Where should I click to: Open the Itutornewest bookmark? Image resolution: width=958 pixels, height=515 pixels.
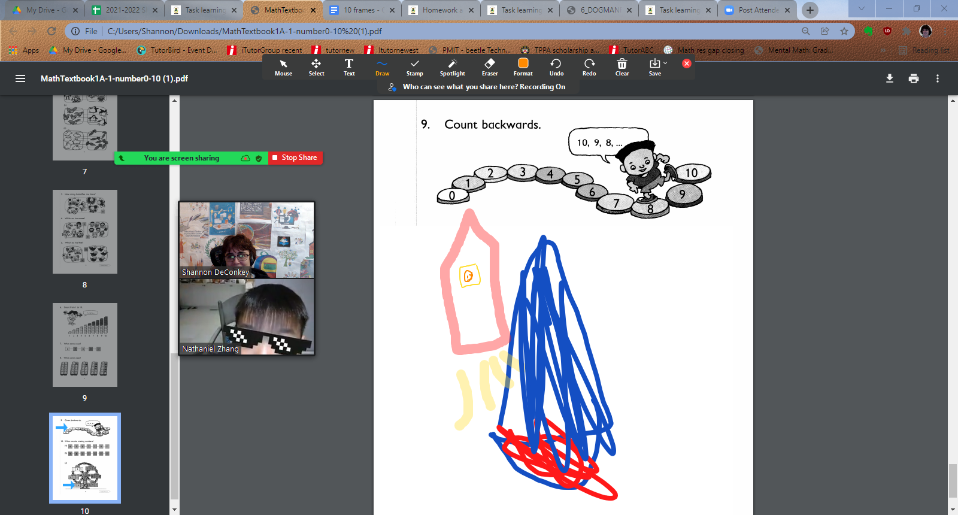coord(392,50)
